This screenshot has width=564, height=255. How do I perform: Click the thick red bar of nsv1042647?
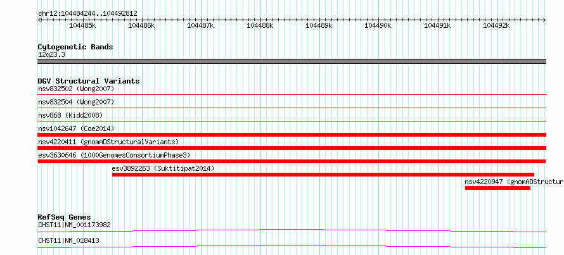point(292,135)
